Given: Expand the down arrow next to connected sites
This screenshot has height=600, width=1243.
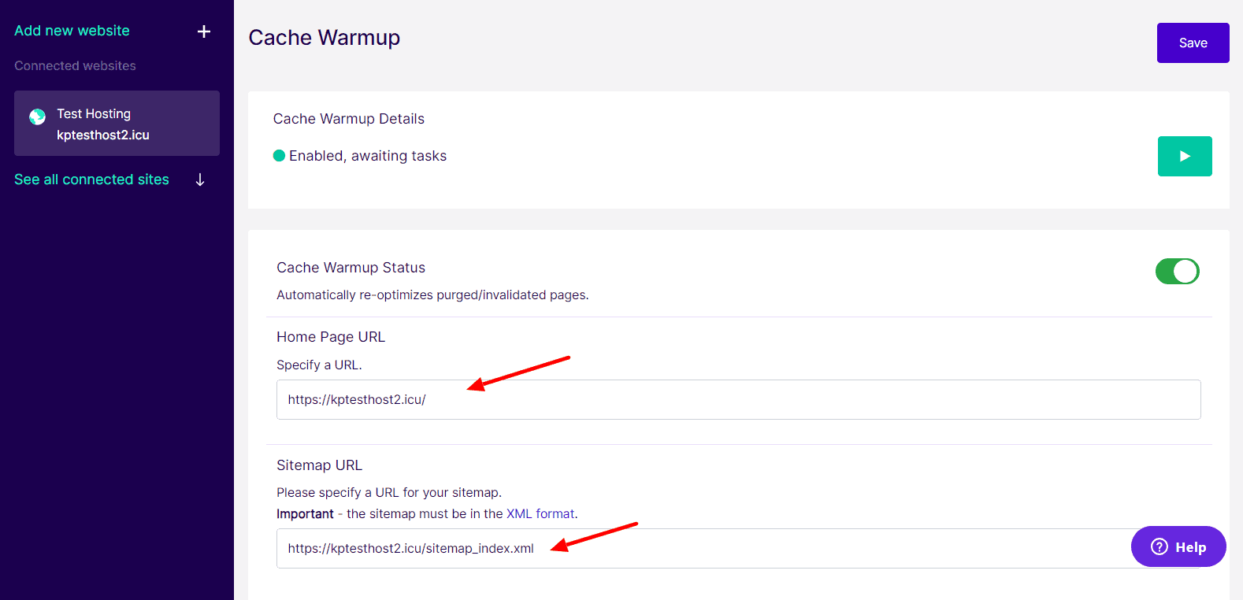Looking at the screenshot, I should (200, 180).
